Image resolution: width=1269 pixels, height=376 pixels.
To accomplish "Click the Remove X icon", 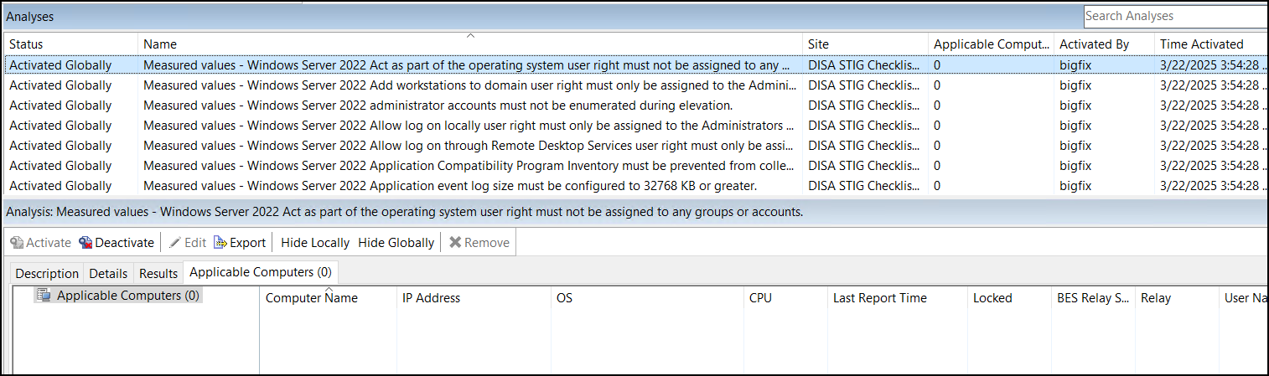I will pos(455,243).
